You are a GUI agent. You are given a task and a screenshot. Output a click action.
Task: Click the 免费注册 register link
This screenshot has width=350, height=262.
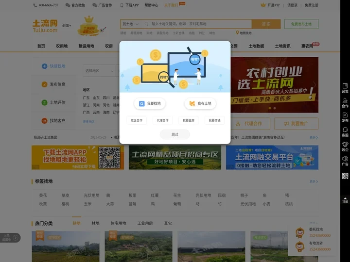point(312,5)
